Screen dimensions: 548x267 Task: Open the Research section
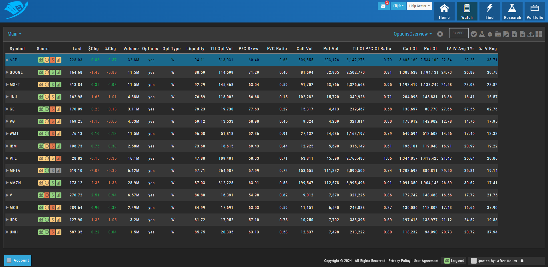click(x=512, y=11)
